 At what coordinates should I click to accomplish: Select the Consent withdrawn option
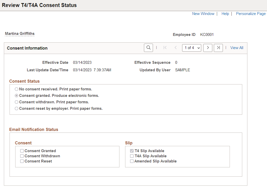coord(16,102)
